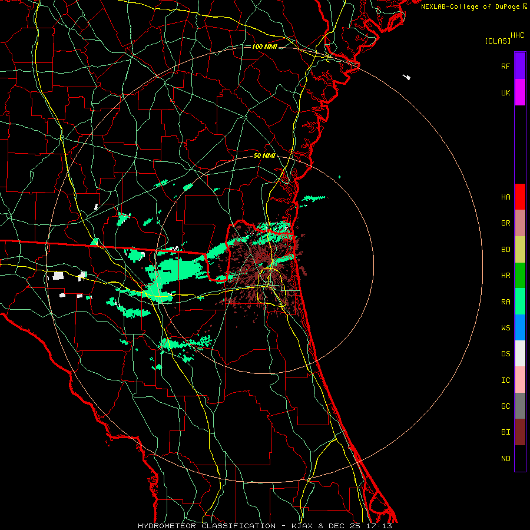Click the HA red legend swatch
The height and width of the screenshot is (530, 530).
point(520,197)
